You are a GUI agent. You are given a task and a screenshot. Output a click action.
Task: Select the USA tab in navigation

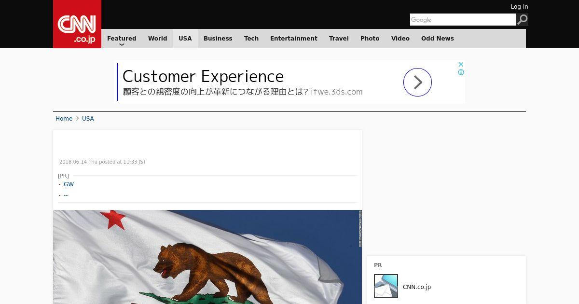(x=185, y=39)
